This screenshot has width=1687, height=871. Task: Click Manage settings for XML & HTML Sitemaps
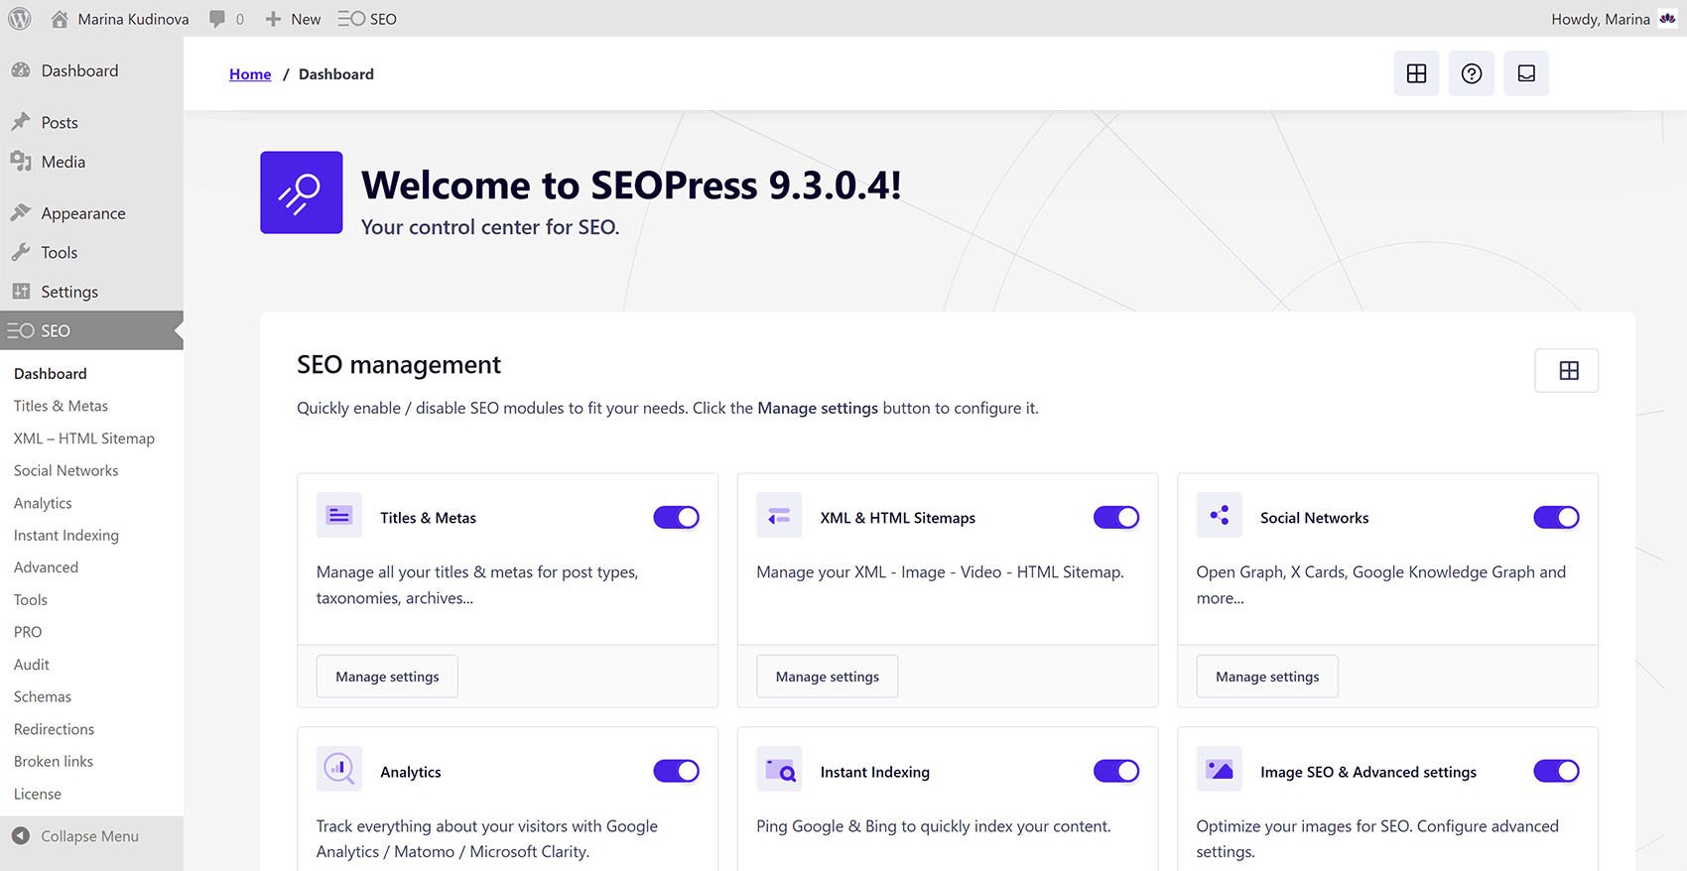click(x=828, y=677)
